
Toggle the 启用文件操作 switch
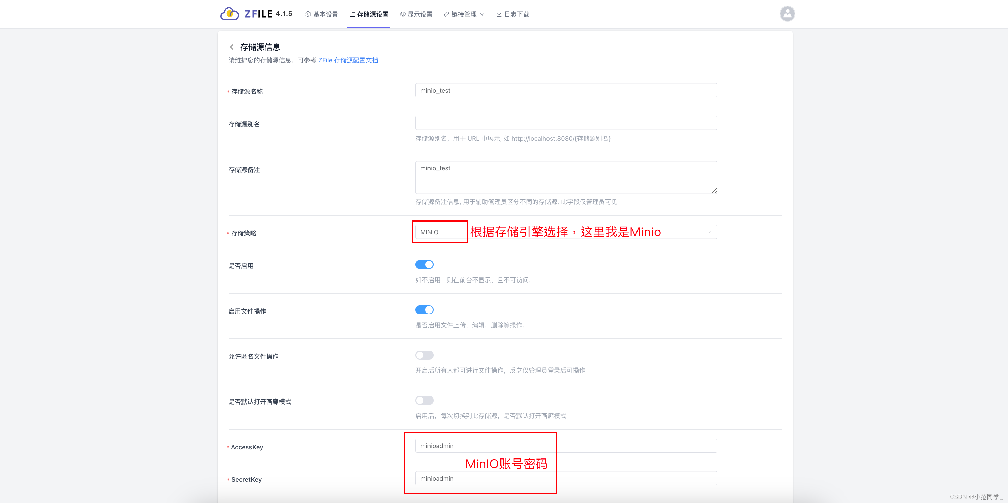(x=424, y=310)
